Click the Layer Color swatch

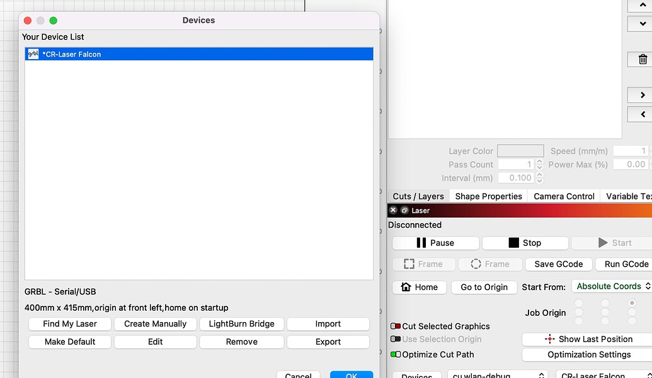point(520,150)
